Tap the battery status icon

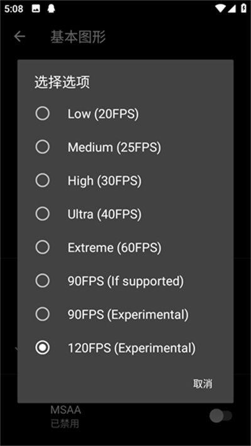click(243, 9)
